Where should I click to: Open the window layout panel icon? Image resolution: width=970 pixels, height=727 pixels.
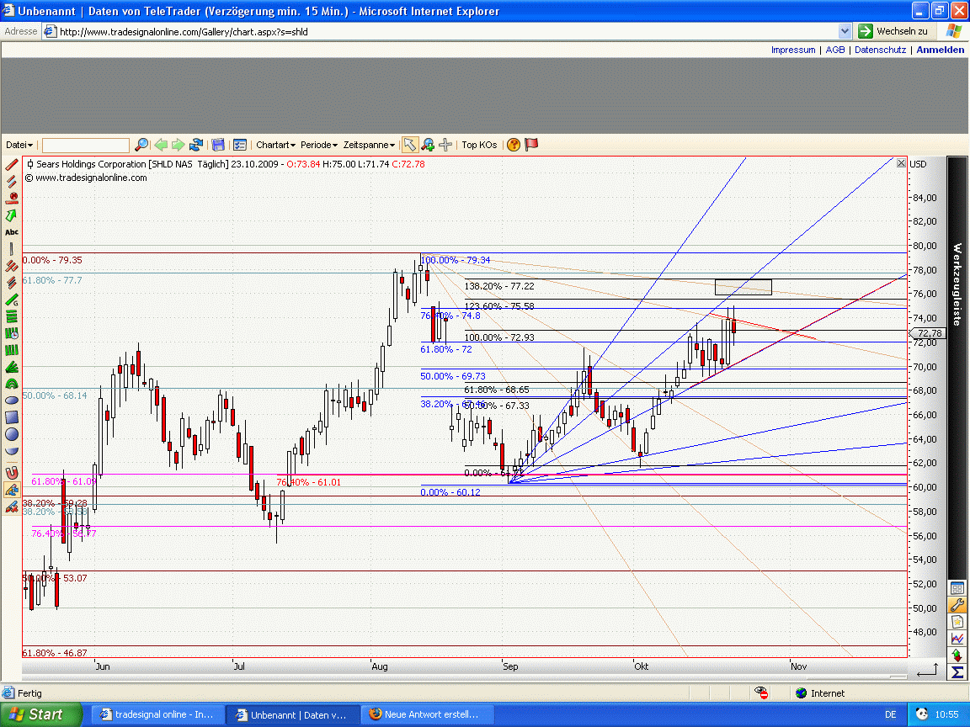tap(957, 588)
